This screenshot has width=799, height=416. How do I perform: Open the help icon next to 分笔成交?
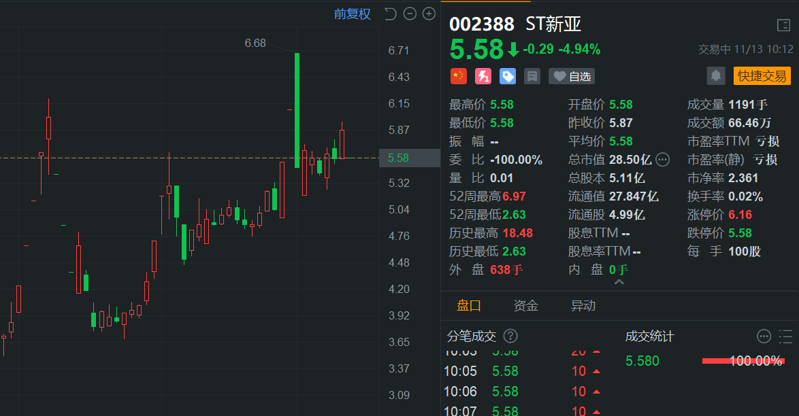click(x=510, y=336)
